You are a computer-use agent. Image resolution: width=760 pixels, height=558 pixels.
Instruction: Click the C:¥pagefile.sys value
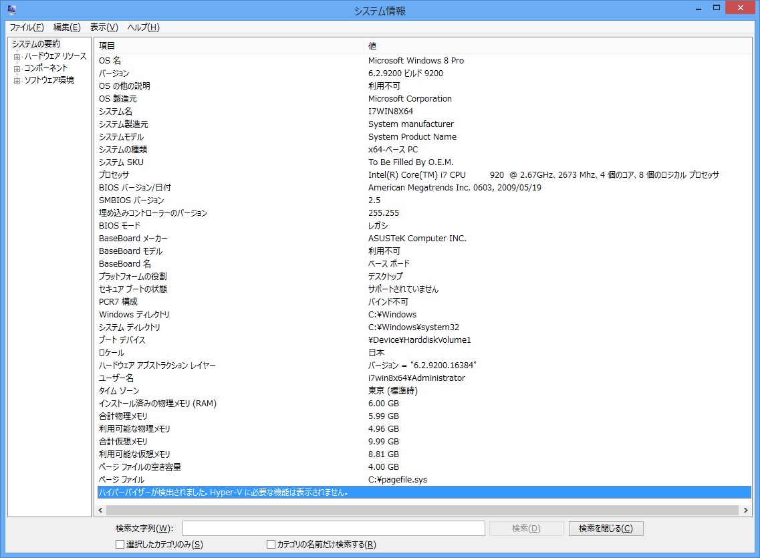pos(398,480)
